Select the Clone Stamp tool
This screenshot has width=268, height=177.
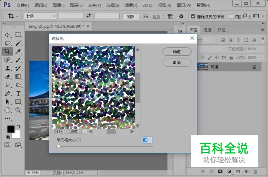coord(7,68)
